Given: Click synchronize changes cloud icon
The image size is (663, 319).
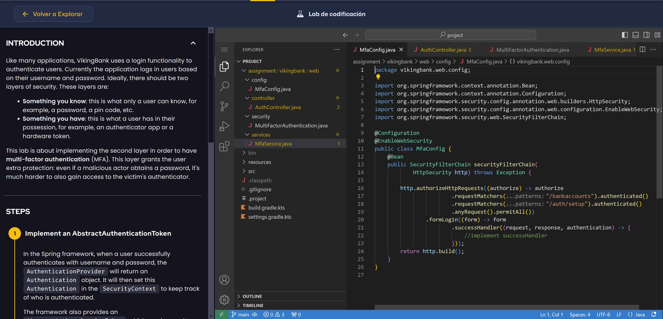Looking at the screenshot, I should tap(254, 315).
